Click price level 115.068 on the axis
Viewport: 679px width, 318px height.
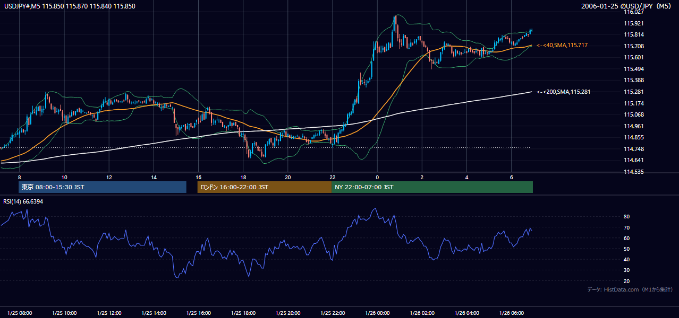[x=633, y=114]
